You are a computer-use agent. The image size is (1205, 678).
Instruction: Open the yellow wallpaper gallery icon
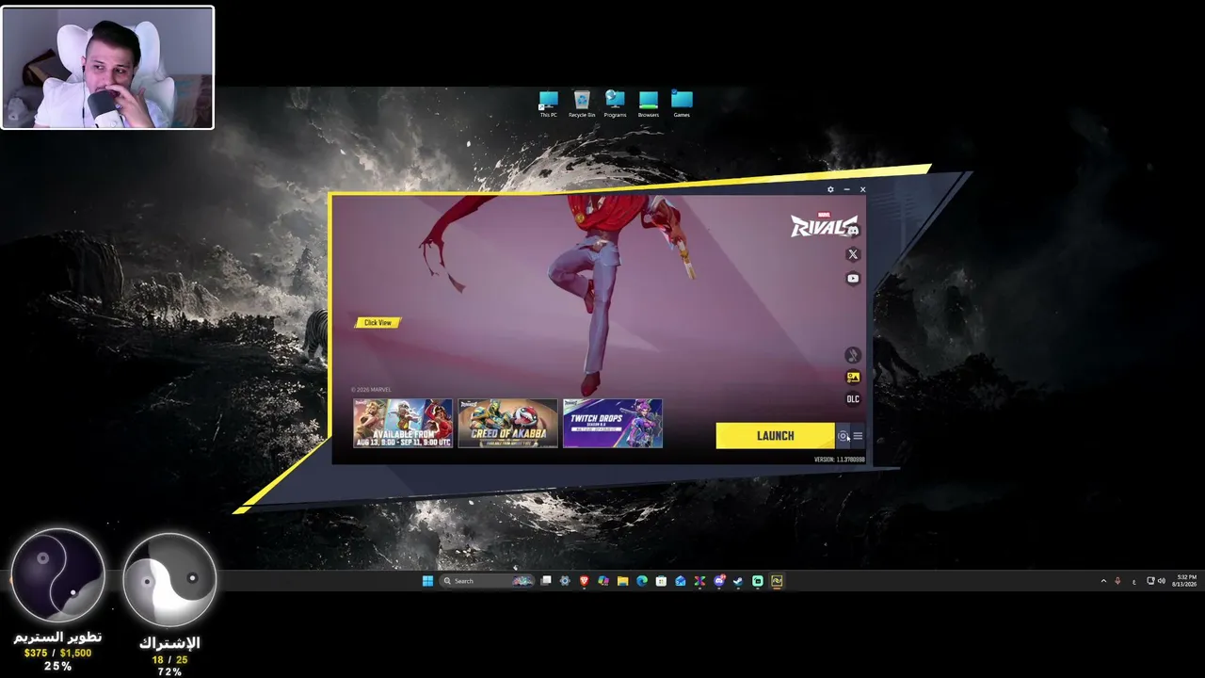click(853, 378)
